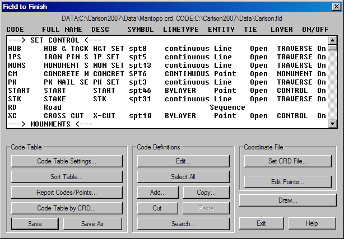Choose Save As for code table

tap(92, 224)
